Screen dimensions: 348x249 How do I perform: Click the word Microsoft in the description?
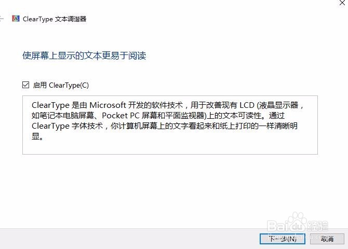pyautogui.click(x=108, y=105)
